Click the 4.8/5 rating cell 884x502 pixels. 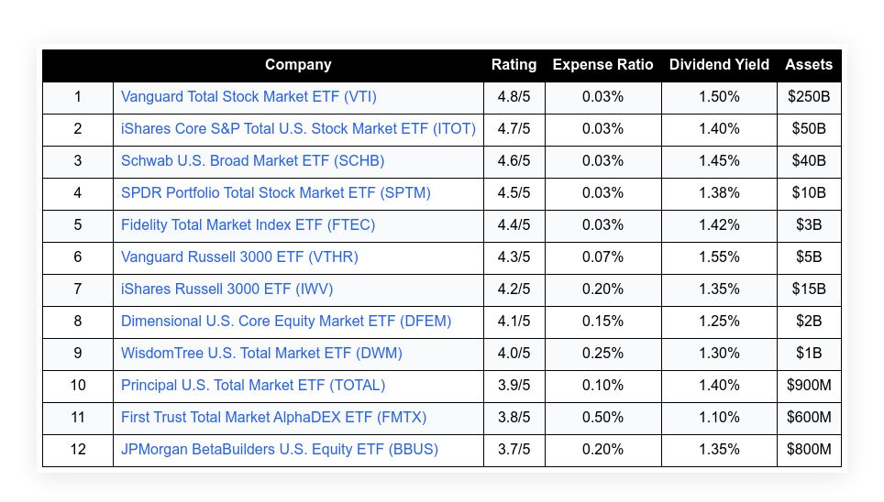[x=514, y=96]
